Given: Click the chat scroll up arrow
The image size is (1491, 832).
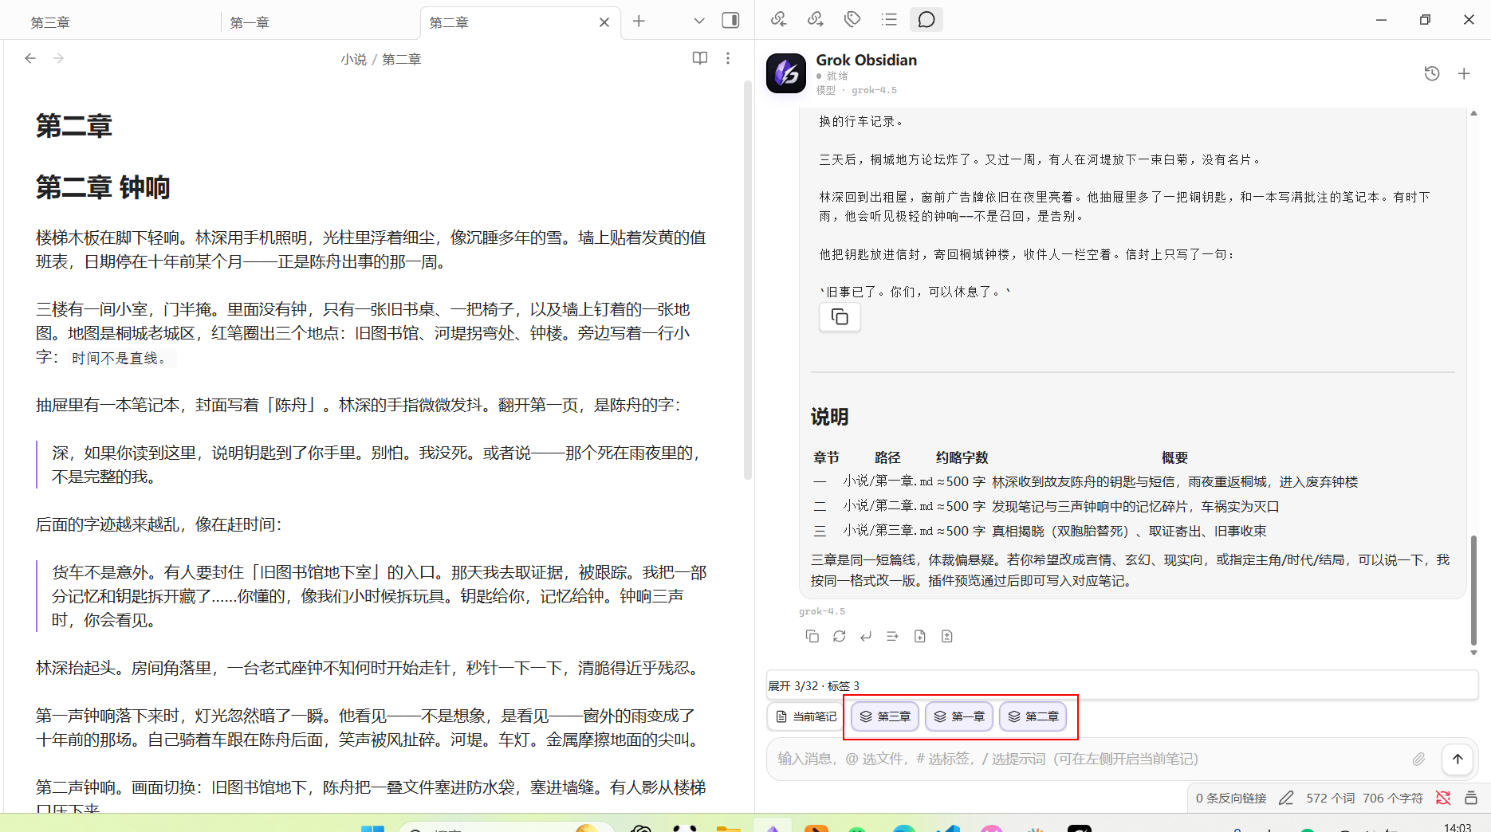Looking at the screenshot, I should pyautogui.click(x=1473, y=113).
